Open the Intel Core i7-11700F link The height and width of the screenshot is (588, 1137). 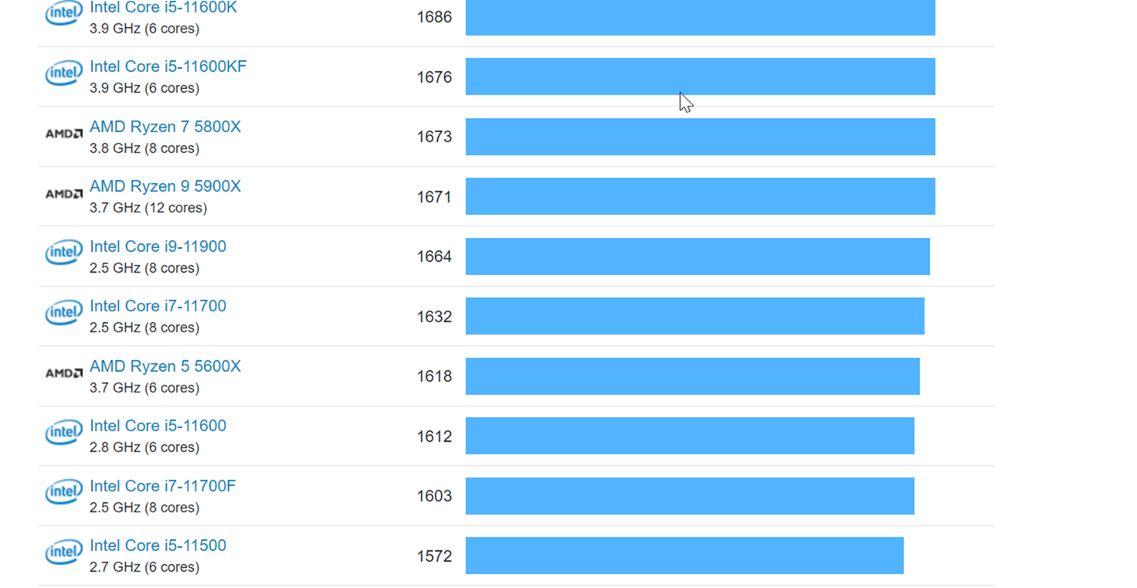click(x=162, y=486)
